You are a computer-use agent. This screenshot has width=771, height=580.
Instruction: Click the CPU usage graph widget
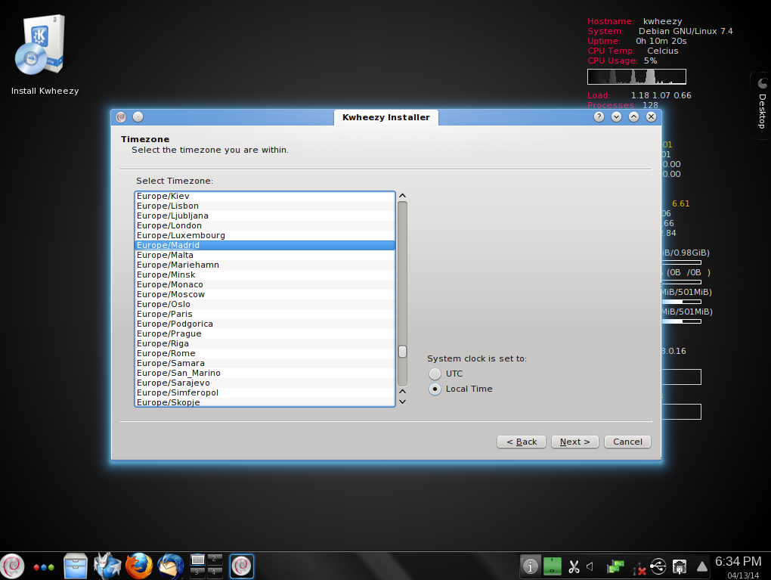(x=636, y=76)
